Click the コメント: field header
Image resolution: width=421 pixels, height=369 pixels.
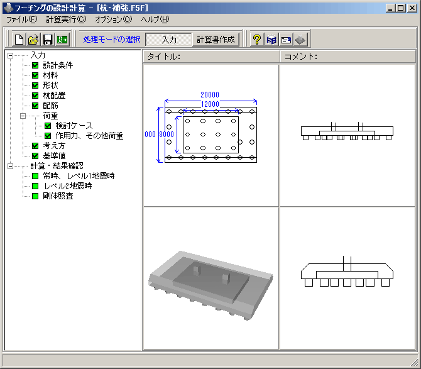(348, 57)
